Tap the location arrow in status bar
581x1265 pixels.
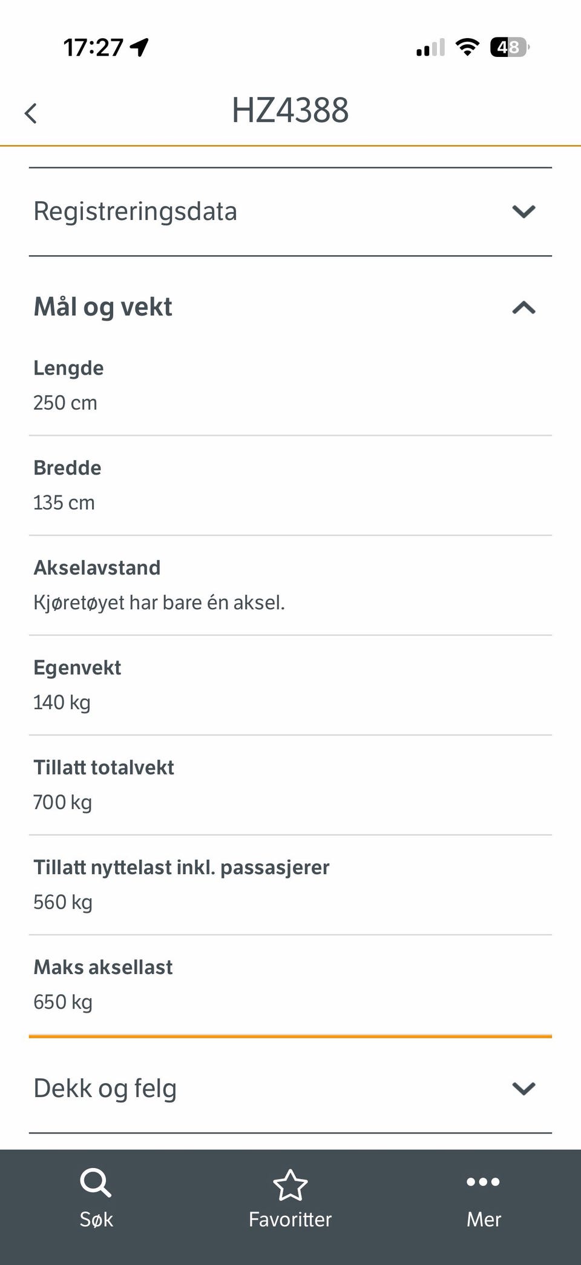point(140,47)
